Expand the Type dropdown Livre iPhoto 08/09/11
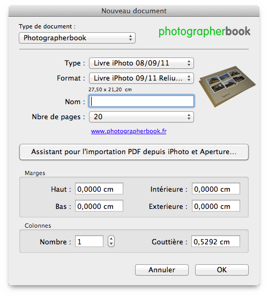Screen dimensions: 268x297 tap(142, 63)
